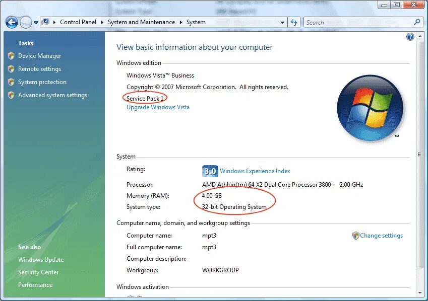
Task: Maximize the System window
Action: tap(397, 5)
